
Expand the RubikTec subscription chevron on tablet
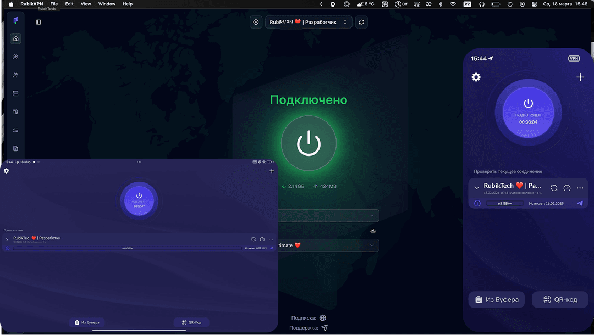7,239
